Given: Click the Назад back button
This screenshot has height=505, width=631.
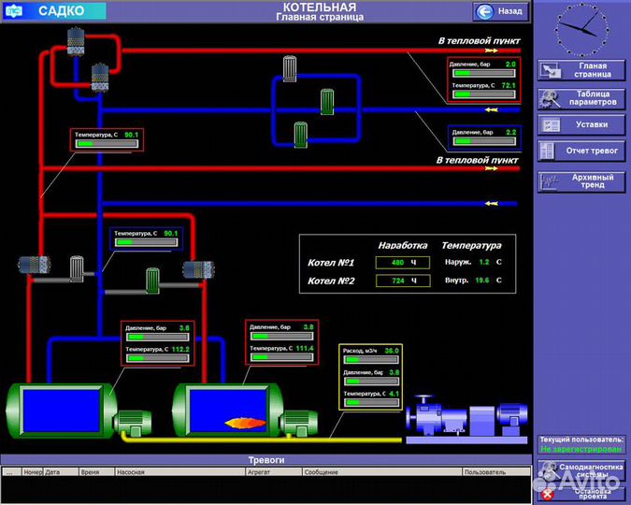Looking at the screenshot, I should (x=500, y=11).
